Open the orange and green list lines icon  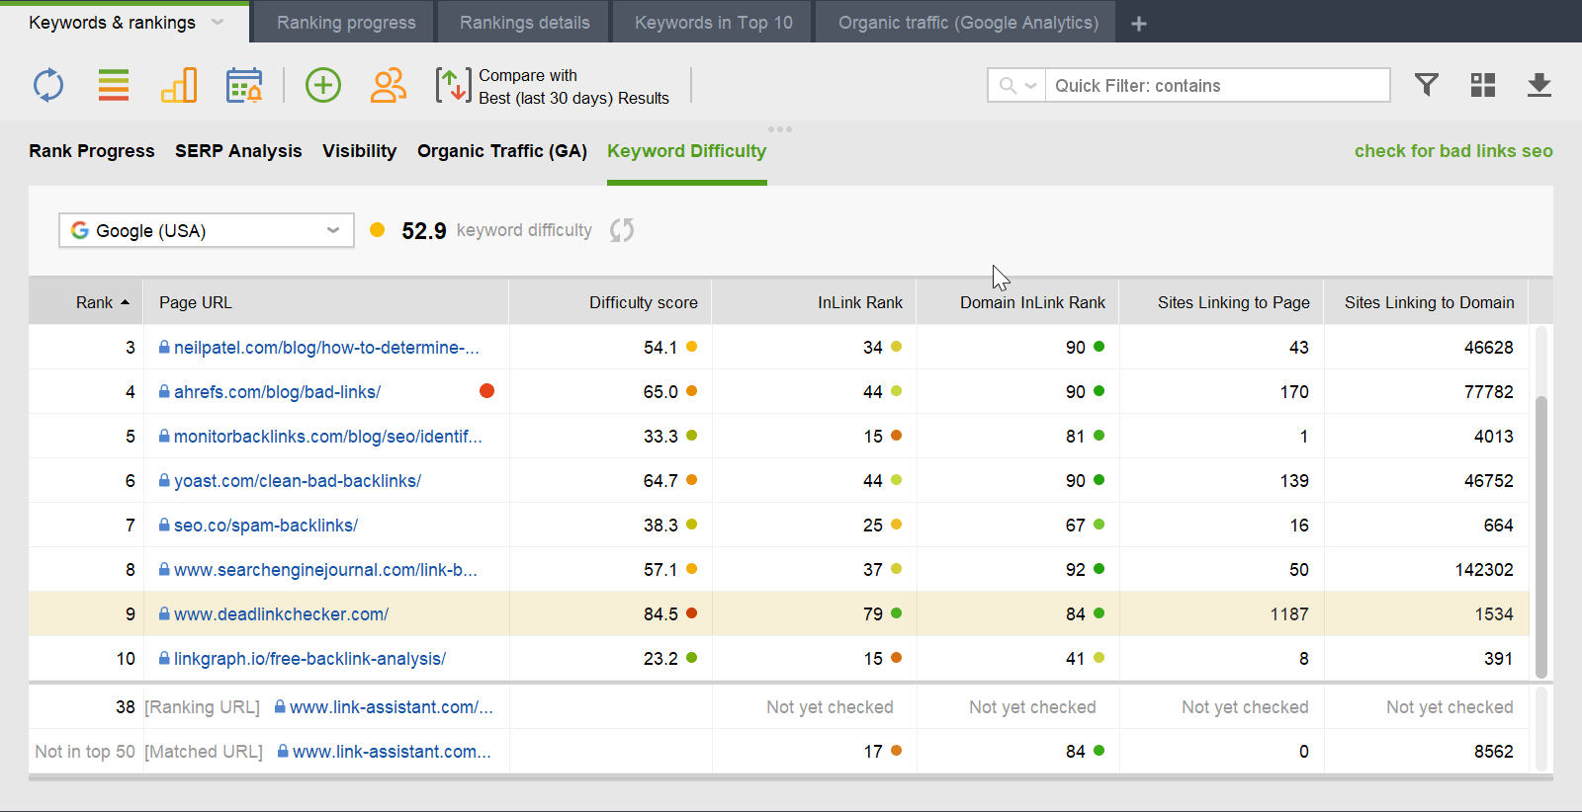[114, 85]
